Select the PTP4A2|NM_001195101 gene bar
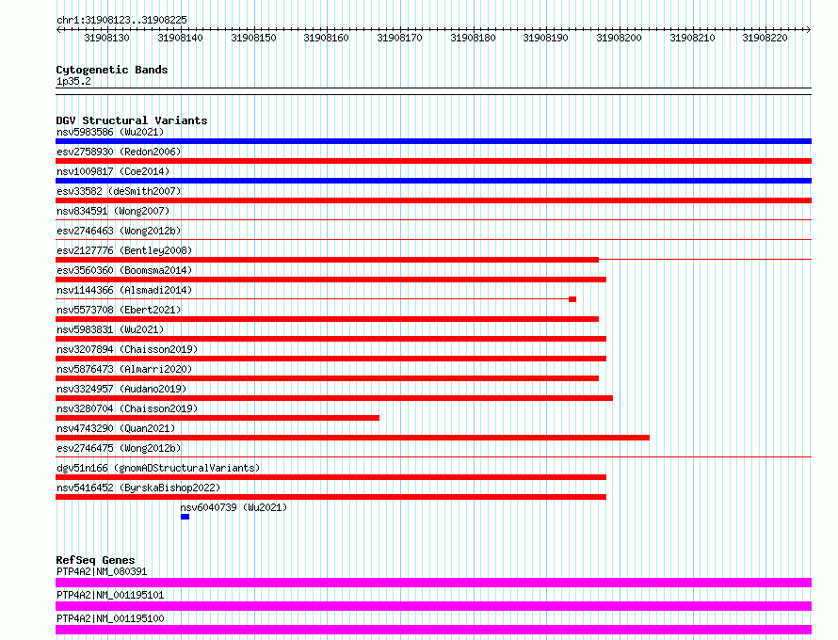838x640 pixels. [433, 606]
